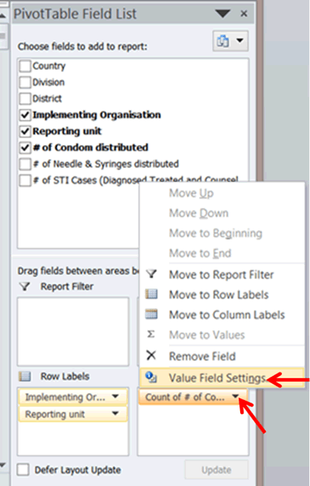
Task: Open Count of # of Co... dropdown
Action: 236,396
